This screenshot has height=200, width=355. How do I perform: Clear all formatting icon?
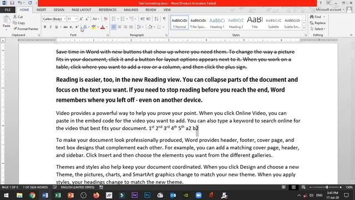pyautogui.click(x=105, y=19)
